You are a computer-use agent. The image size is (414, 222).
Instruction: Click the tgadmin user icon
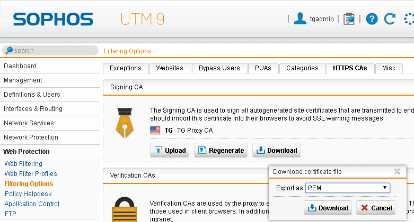[x=300, y=18]
